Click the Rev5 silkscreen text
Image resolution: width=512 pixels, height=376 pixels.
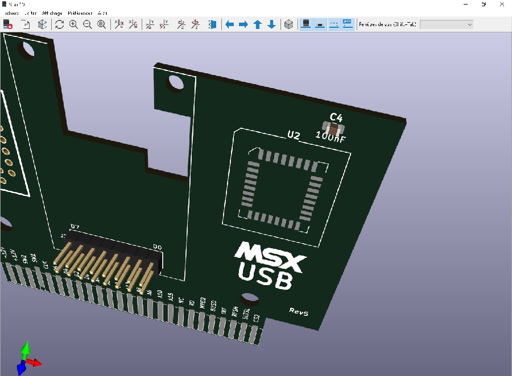(299, 311)
